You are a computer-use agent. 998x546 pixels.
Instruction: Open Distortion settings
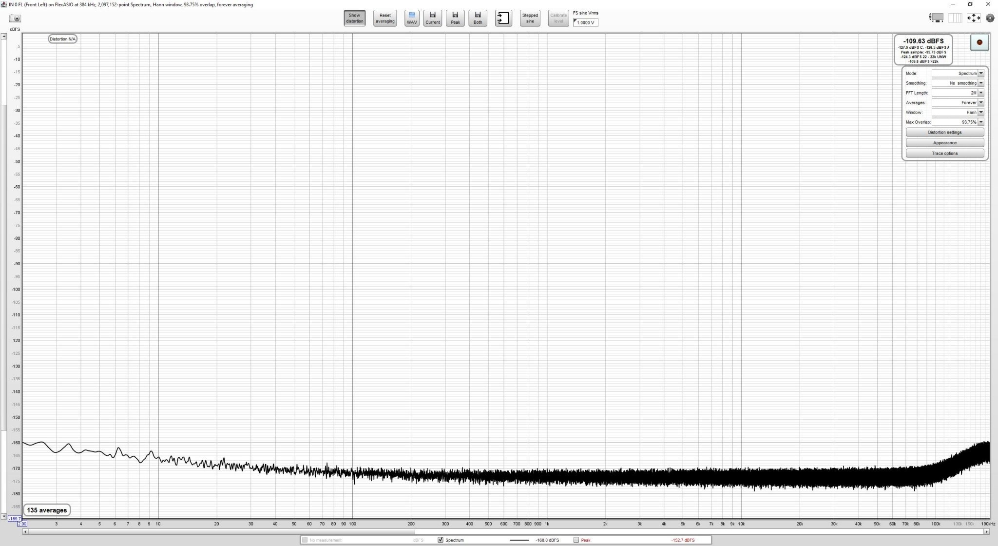[x=944, y=132]
